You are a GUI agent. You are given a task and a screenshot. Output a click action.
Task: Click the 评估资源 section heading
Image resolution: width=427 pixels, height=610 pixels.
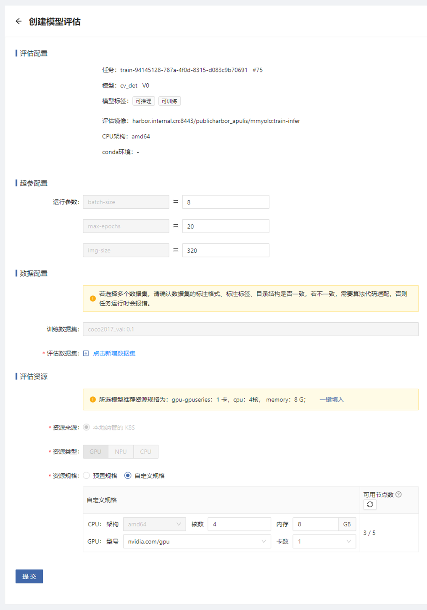(34, 377)
